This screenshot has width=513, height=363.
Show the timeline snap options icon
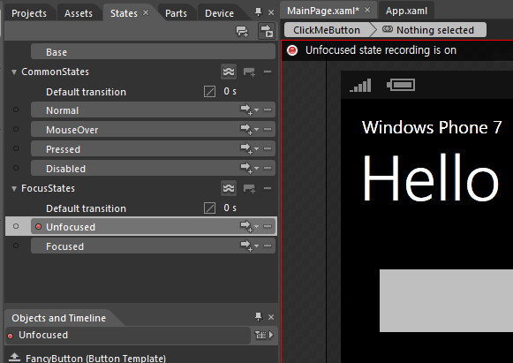click(x=260, y=335)
